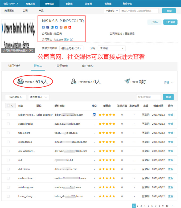Click 查看 for ksbvs_shang row

pyautogui.click(x=171, y=196)
